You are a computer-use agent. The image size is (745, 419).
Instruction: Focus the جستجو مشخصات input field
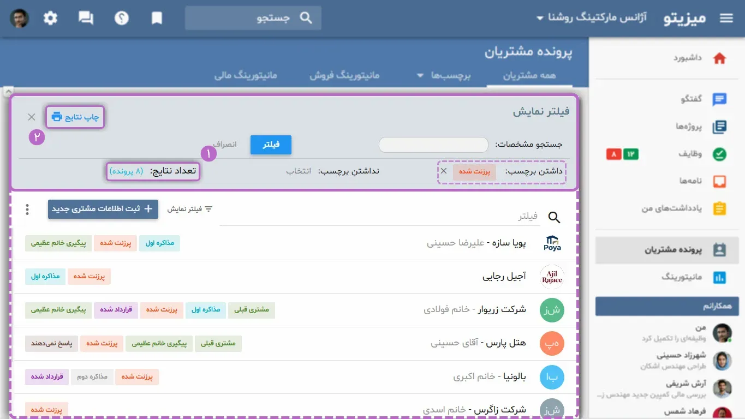tap(433, 145)
